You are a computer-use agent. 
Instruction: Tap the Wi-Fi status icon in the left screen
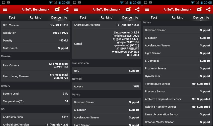[51, 3]
